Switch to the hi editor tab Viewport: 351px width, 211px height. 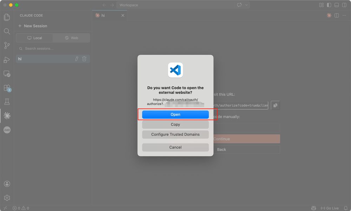pyautogui.click(x=103, y=15)
